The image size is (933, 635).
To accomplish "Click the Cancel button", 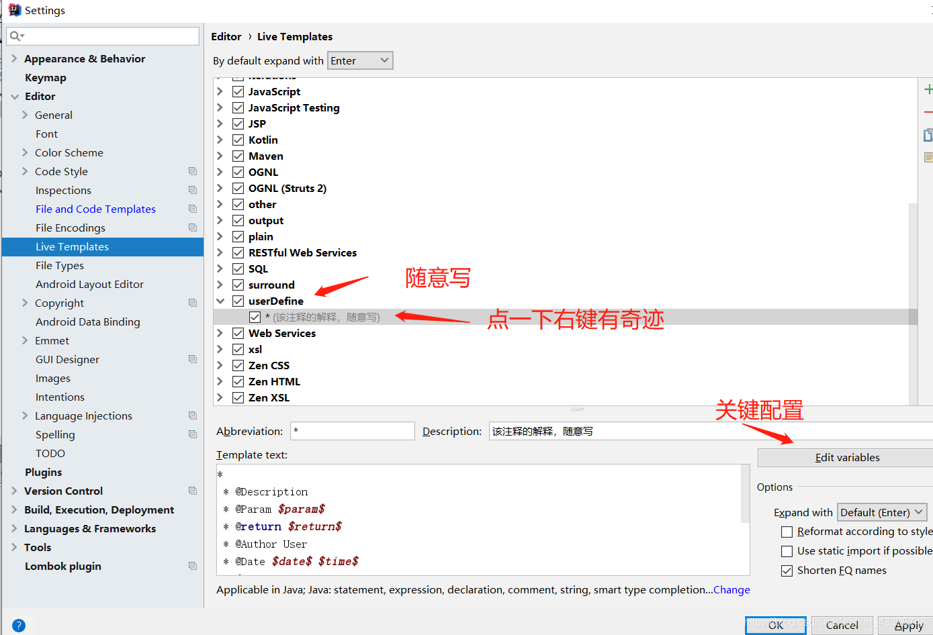I will point(842,625).
